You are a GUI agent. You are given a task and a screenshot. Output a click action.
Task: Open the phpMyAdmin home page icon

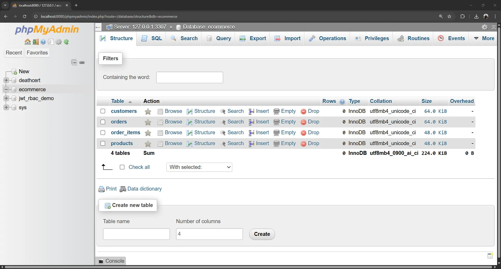27,42
